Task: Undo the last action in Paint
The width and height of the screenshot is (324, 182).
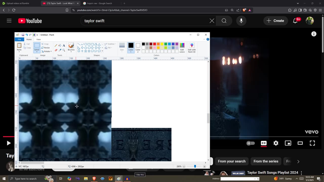Action: [x=27, y=35]
